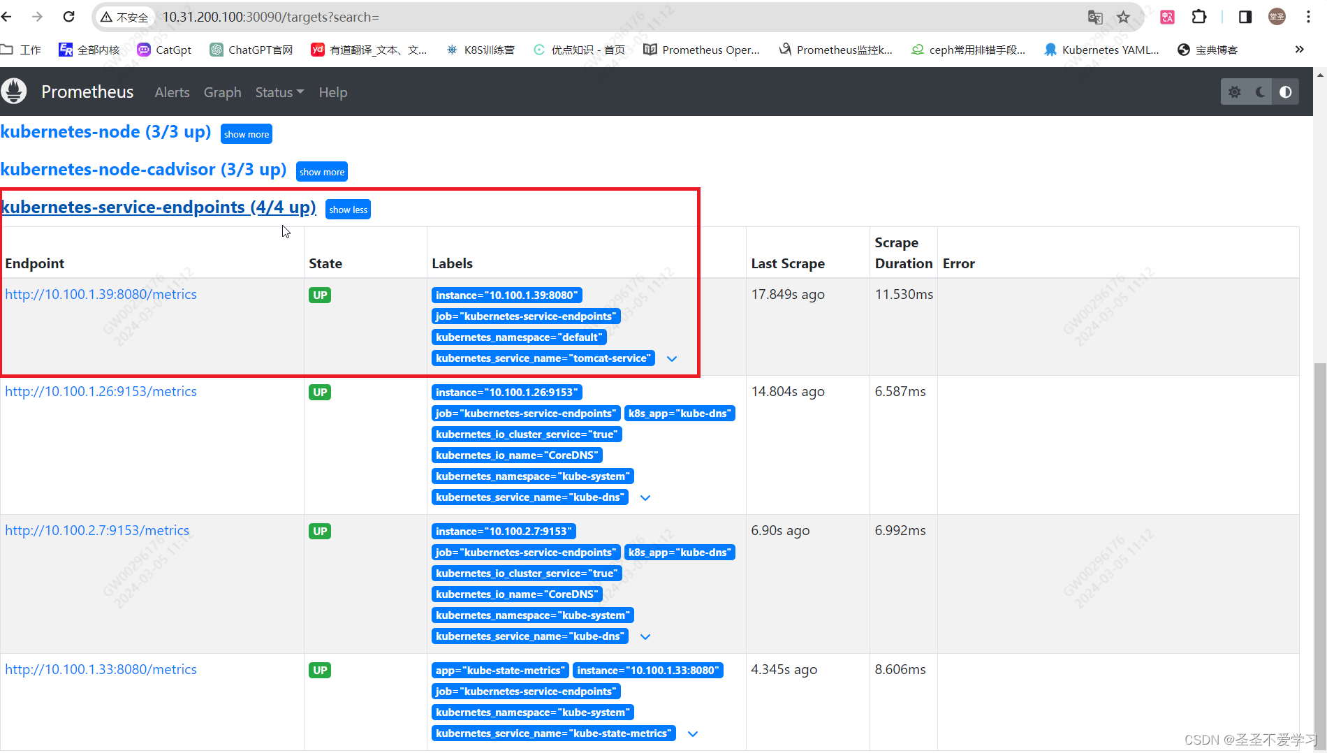
Task: Toggle the browser side panel icon
Action: [1245, 17]
